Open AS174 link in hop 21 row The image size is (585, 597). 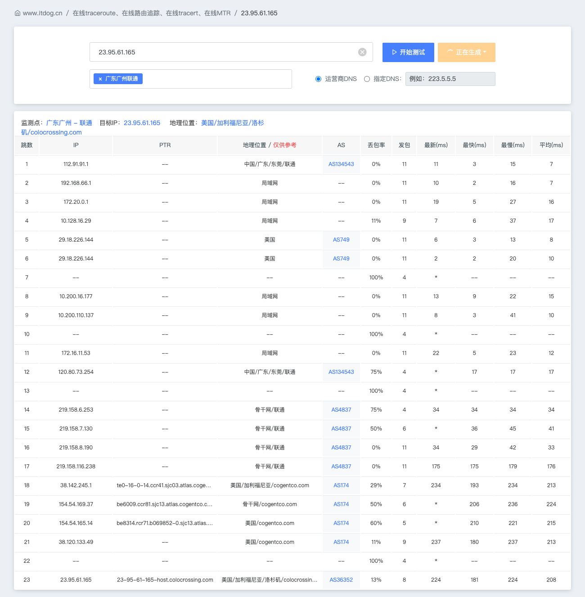(341, 542)
